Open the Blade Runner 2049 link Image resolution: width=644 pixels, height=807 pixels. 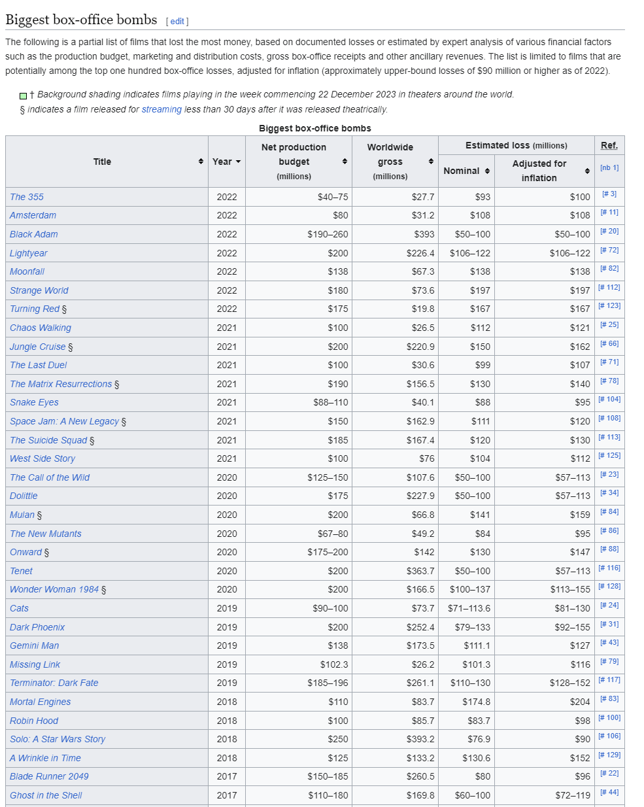point(49,776)
